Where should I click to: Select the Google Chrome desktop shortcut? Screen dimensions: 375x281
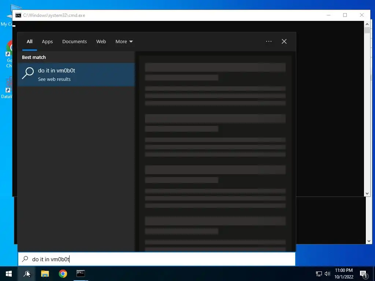click(9, 54)
